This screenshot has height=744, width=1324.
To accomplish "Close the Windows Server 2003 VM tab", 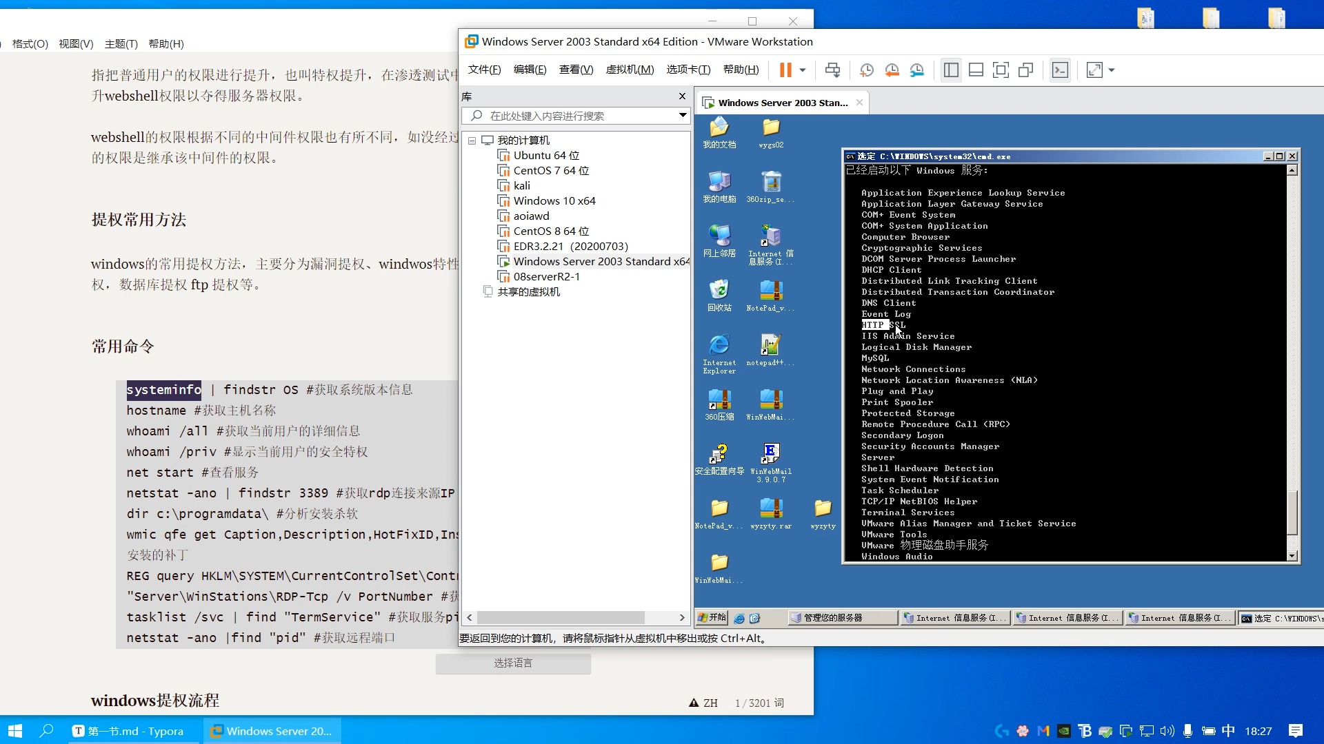I will pos(859,103).
